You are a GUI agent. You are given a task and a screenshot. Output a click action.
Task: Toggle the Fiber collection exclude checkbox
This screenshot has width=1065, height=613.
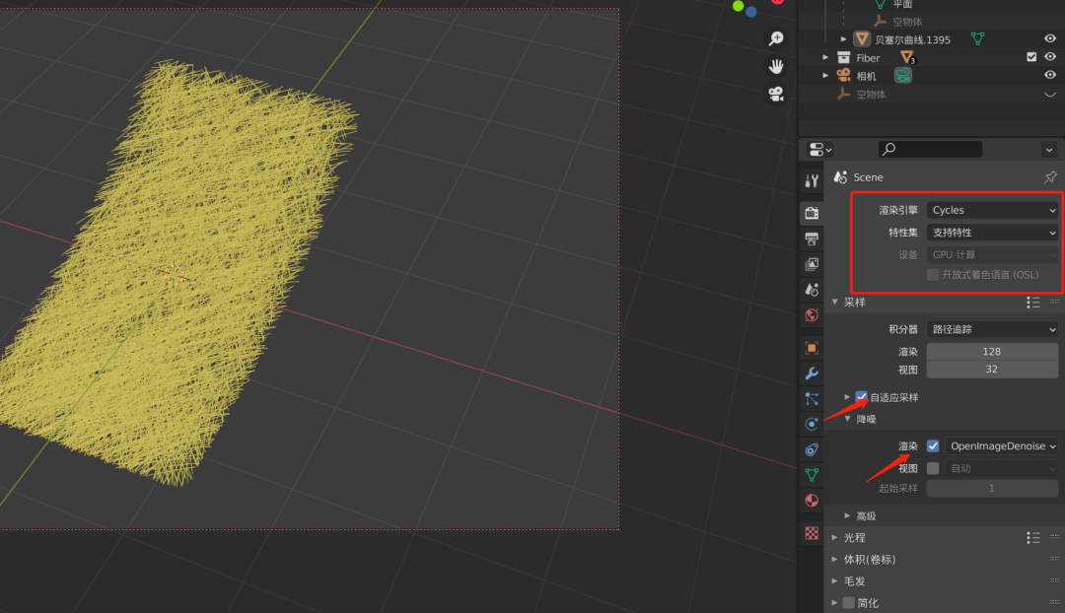(x=1031, y=57)
